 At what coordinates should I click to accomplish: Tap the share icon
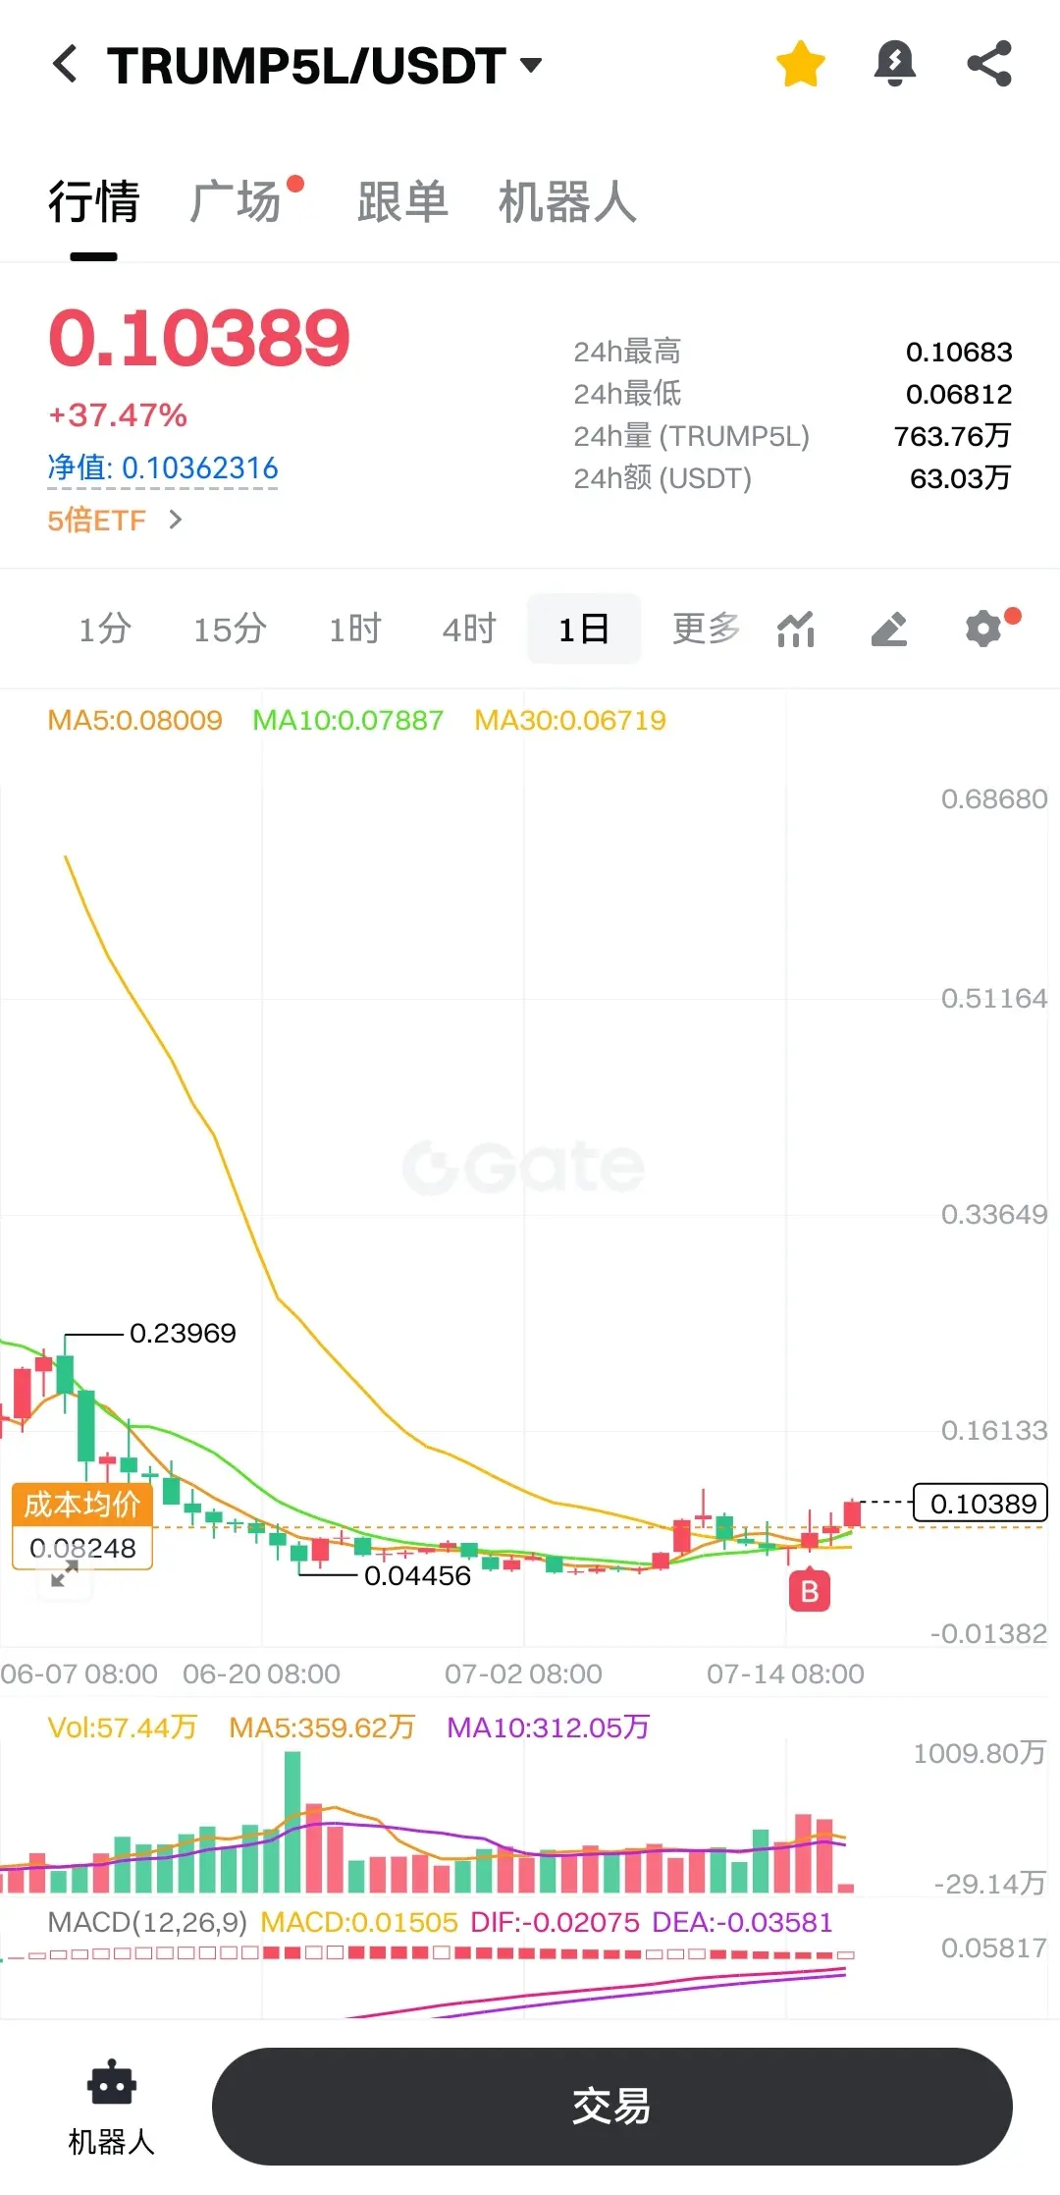989,65
